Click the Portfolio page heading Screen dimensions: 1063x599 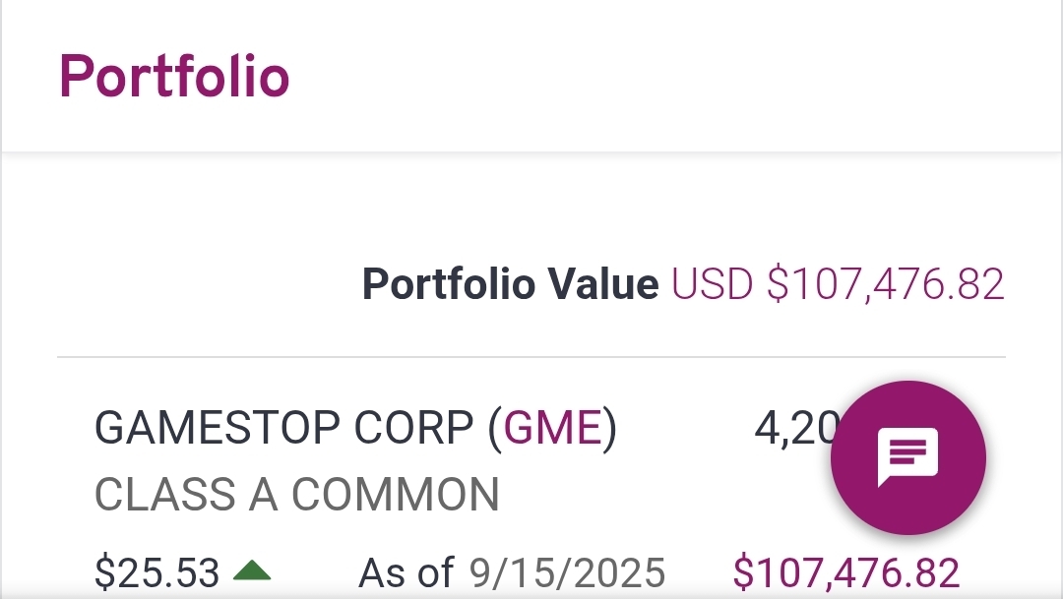click(x=174, y=76)
